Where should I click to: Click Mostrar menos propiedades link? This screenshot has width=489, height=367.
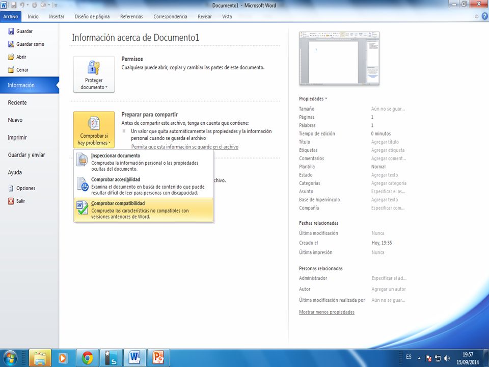(327, 312)
